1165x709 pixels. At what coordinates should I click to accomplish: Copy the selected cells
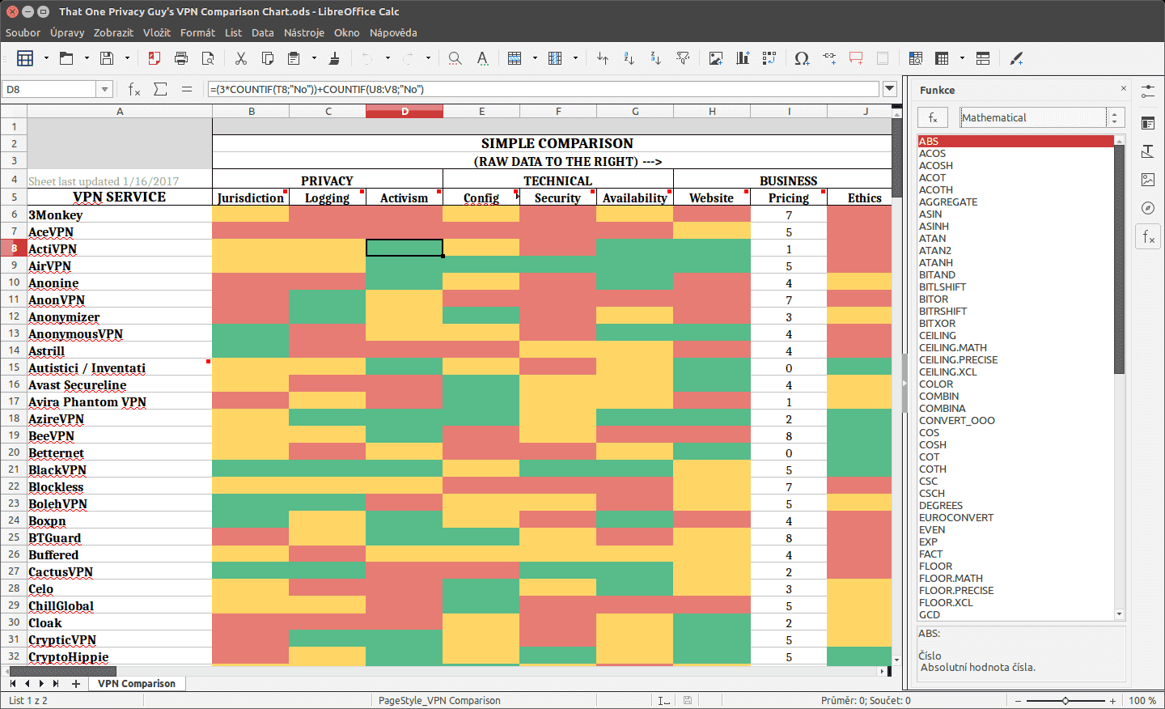[268, 58]
